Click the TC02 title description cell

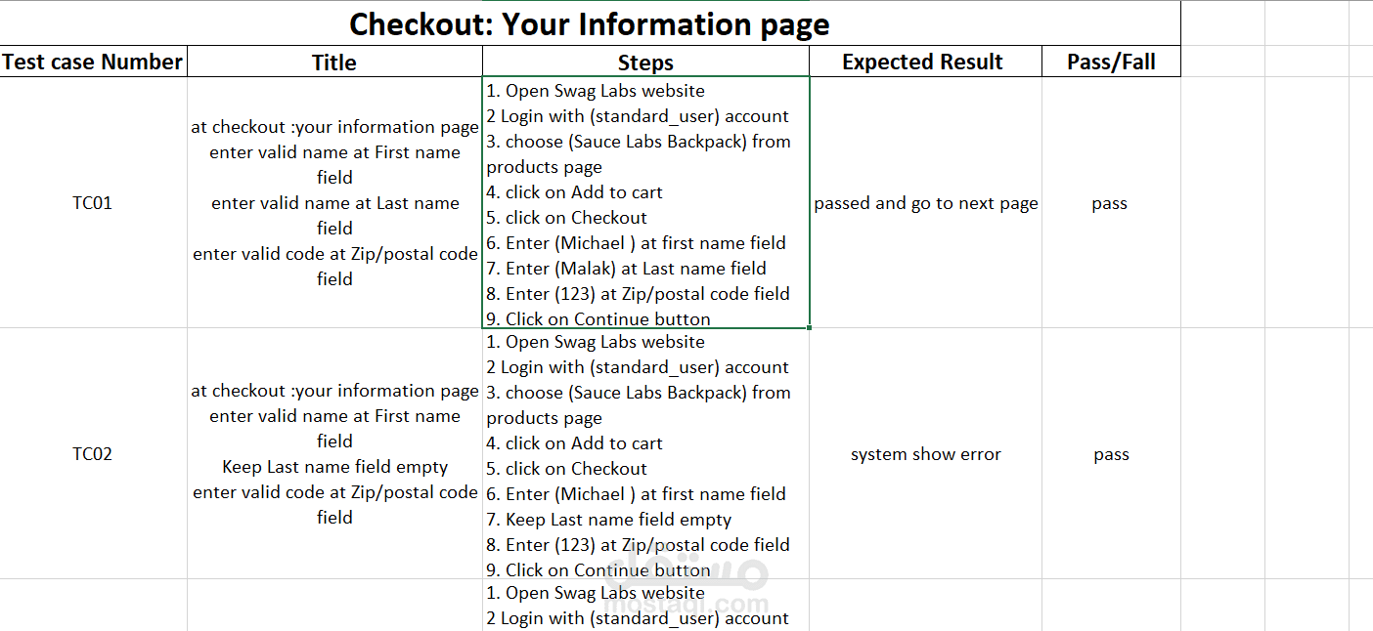334,454
